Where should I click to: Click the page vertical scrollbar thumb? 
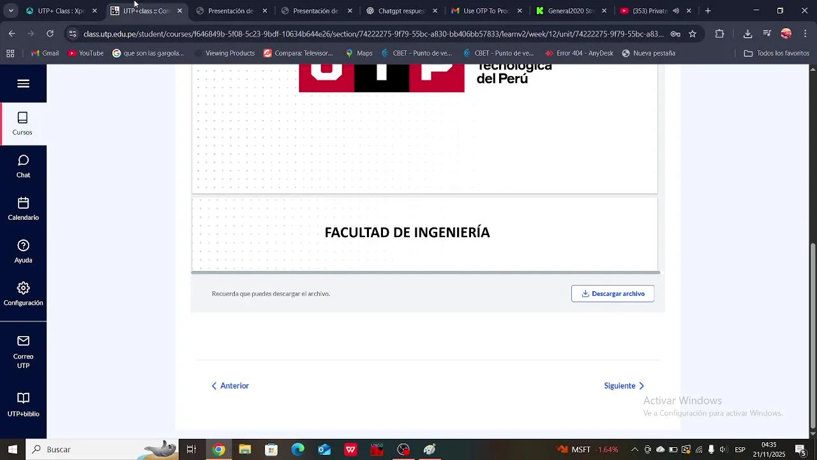tap(813, 337)
